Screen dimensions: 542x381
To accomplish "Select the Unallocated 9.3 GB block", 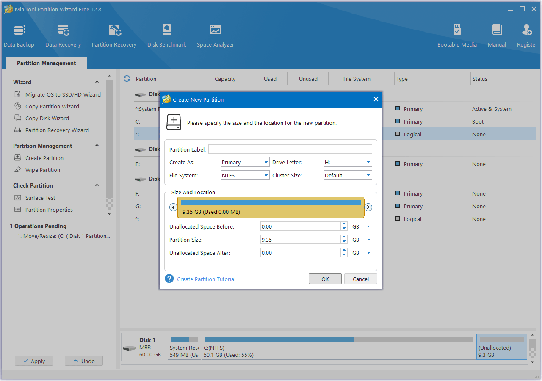I will (x=502, y=347).
